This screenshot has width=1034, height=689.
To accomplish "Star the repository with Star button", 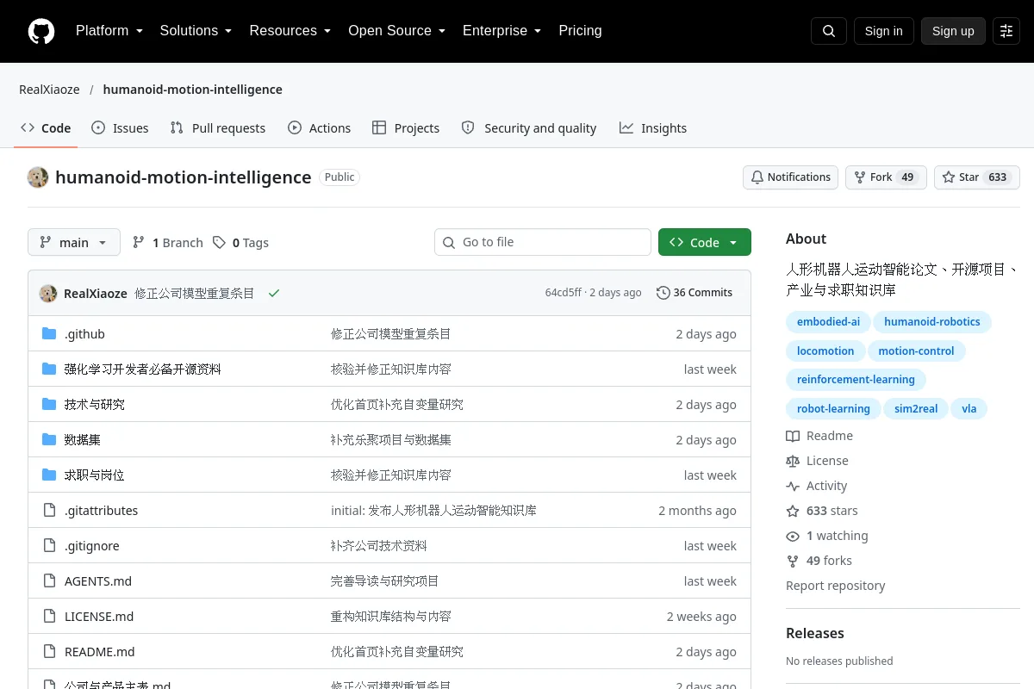I will 977,177.
